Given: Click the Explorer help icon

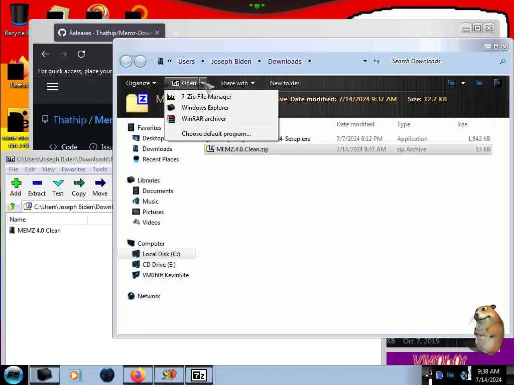Looking at the screenshot, I should point(497,83).
